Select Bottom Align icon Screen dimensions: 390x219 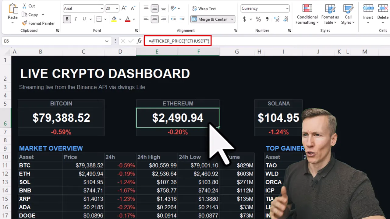164,9
